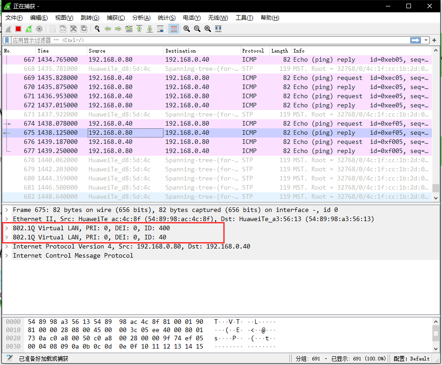The image size is (442, 365).
Task: Jump to the first packet
Action: [139, 29]
